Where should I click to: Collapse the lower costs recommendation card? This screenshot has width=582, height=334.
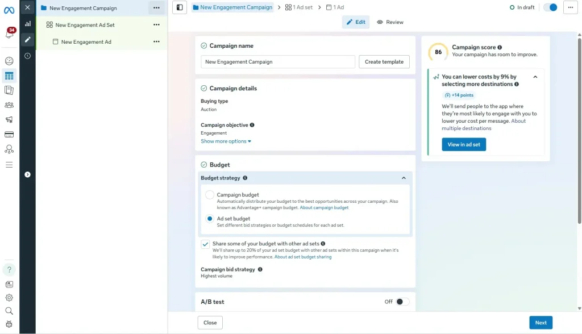point(535,77)
